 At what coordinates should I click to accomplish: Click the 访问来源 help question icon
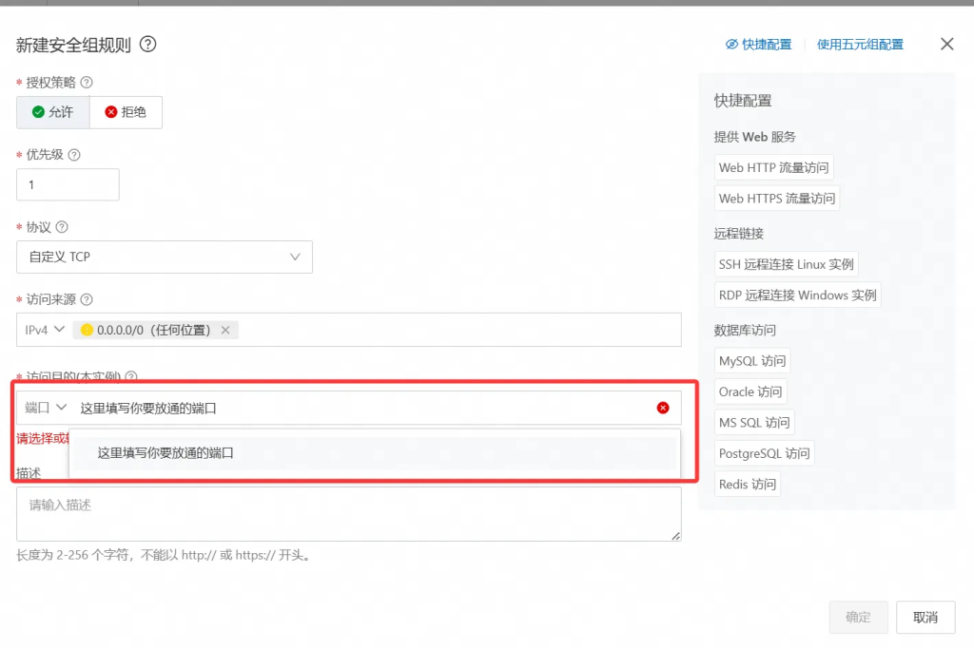[87, 299]
